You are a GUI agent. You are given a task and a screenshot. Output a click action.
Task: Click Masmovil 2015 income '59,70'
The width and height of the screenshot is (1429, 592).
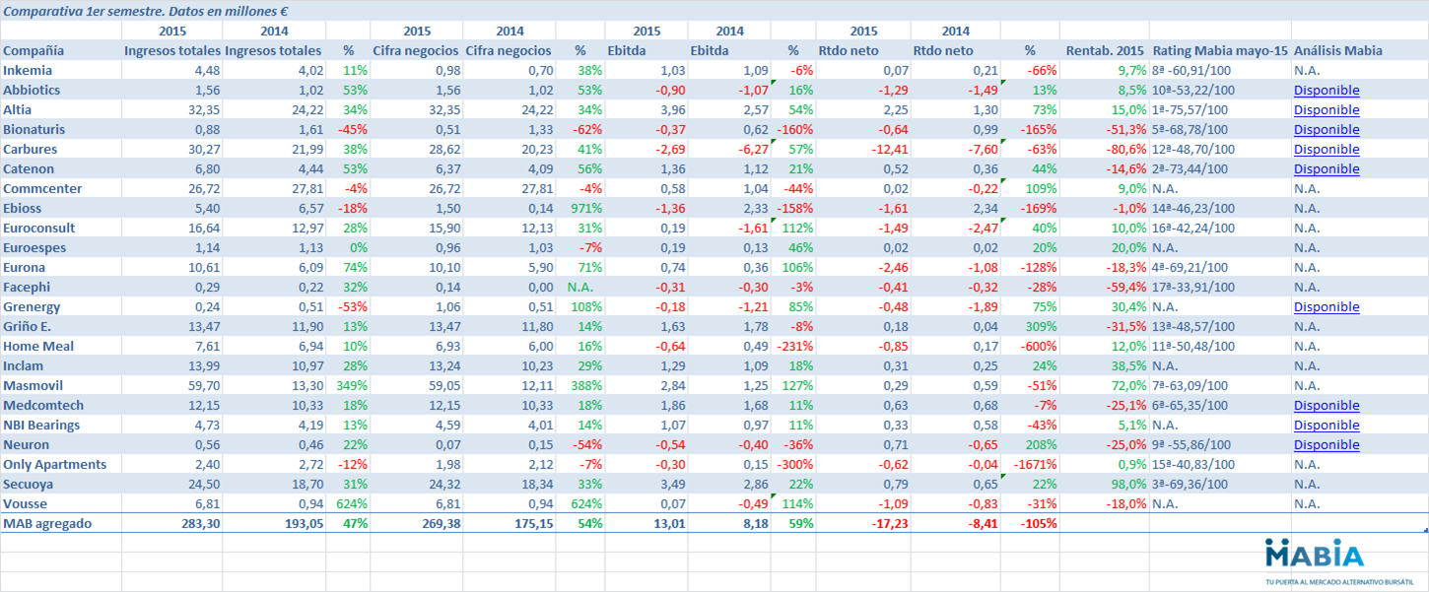[x=203, y=385]
